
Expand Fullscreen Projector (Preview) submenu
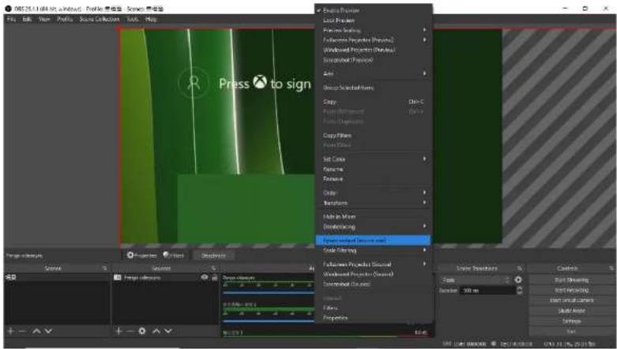pos(373,39)
